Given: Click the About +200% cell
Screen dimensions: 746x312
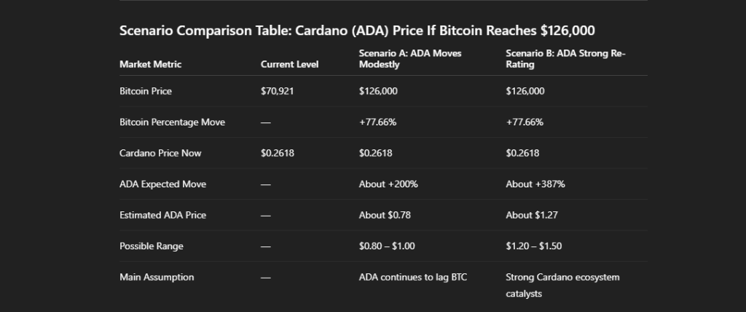Looking at the screenshot, I should click(x=388, y=184).
